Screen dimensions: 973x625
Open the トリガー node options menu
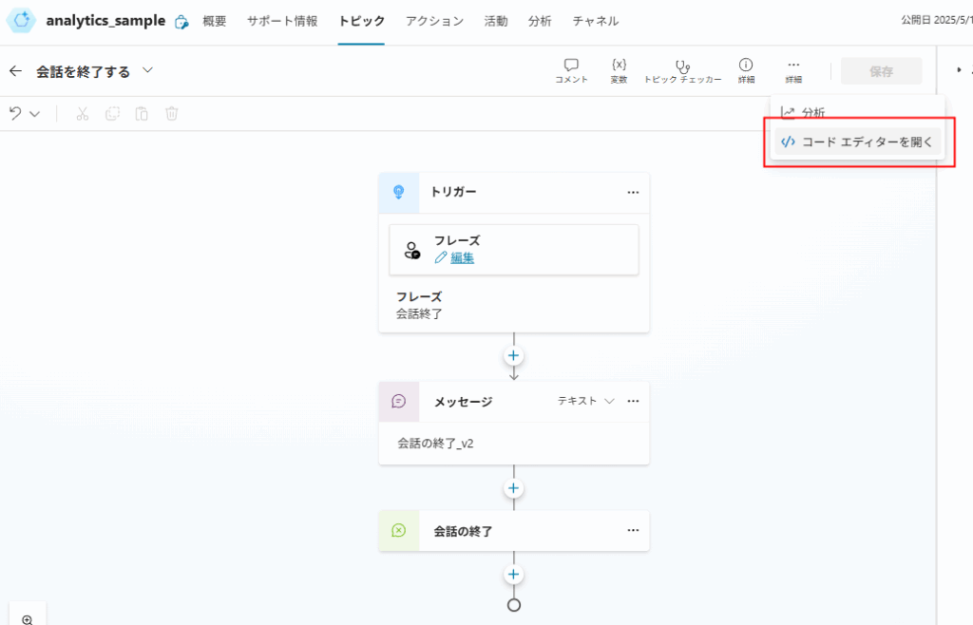point(633,192)
